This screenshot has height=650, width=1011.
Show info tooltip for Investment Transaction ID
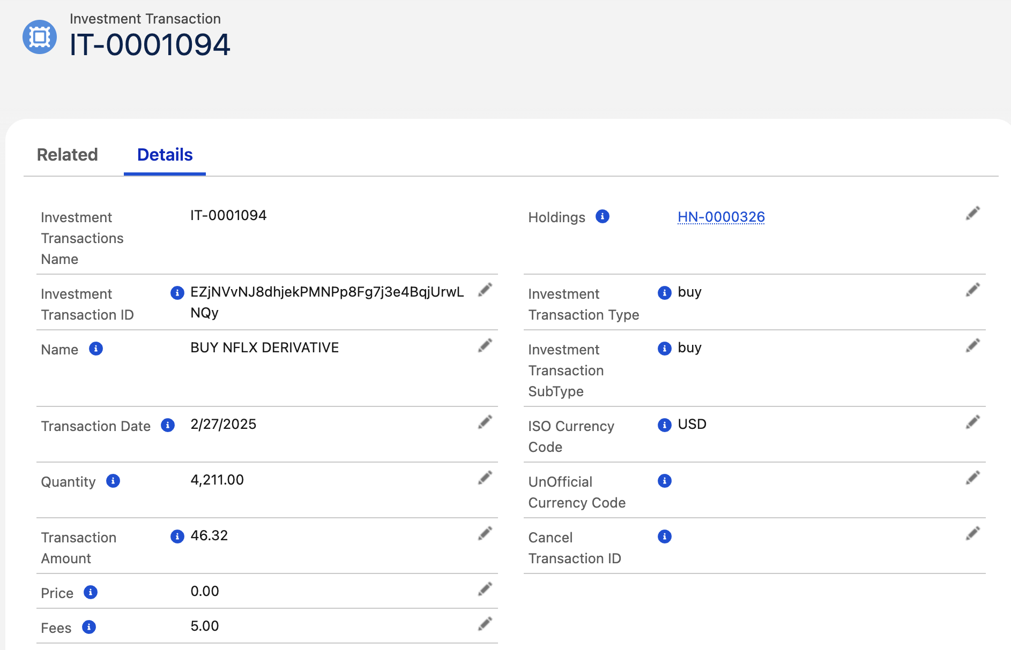pos(177,293)
